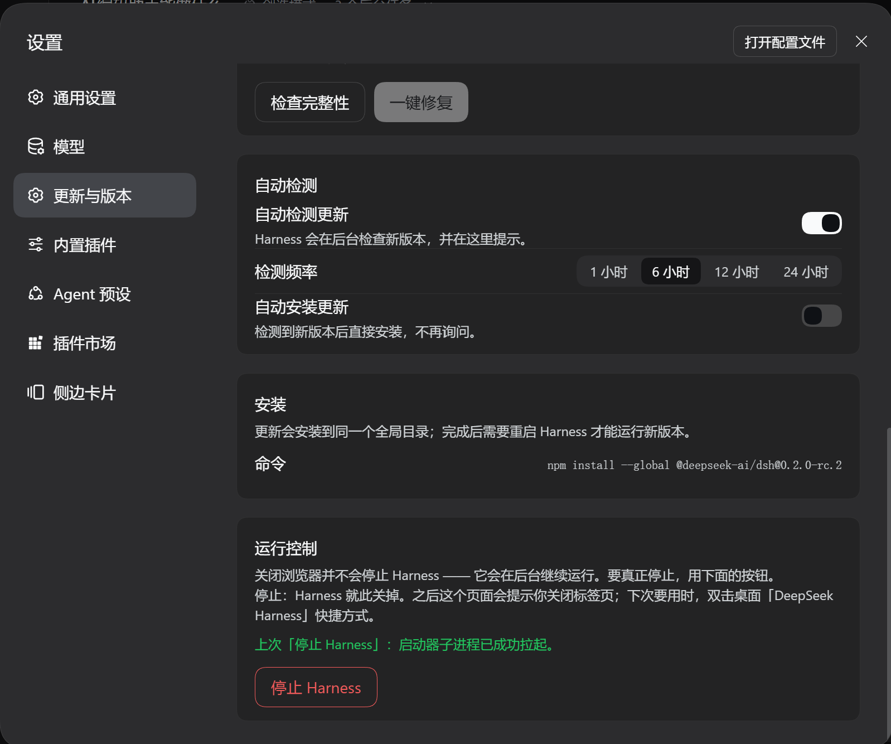Choose 12 小时 as check frequency
Screen dimensions: 891x744
pos(737,272)
